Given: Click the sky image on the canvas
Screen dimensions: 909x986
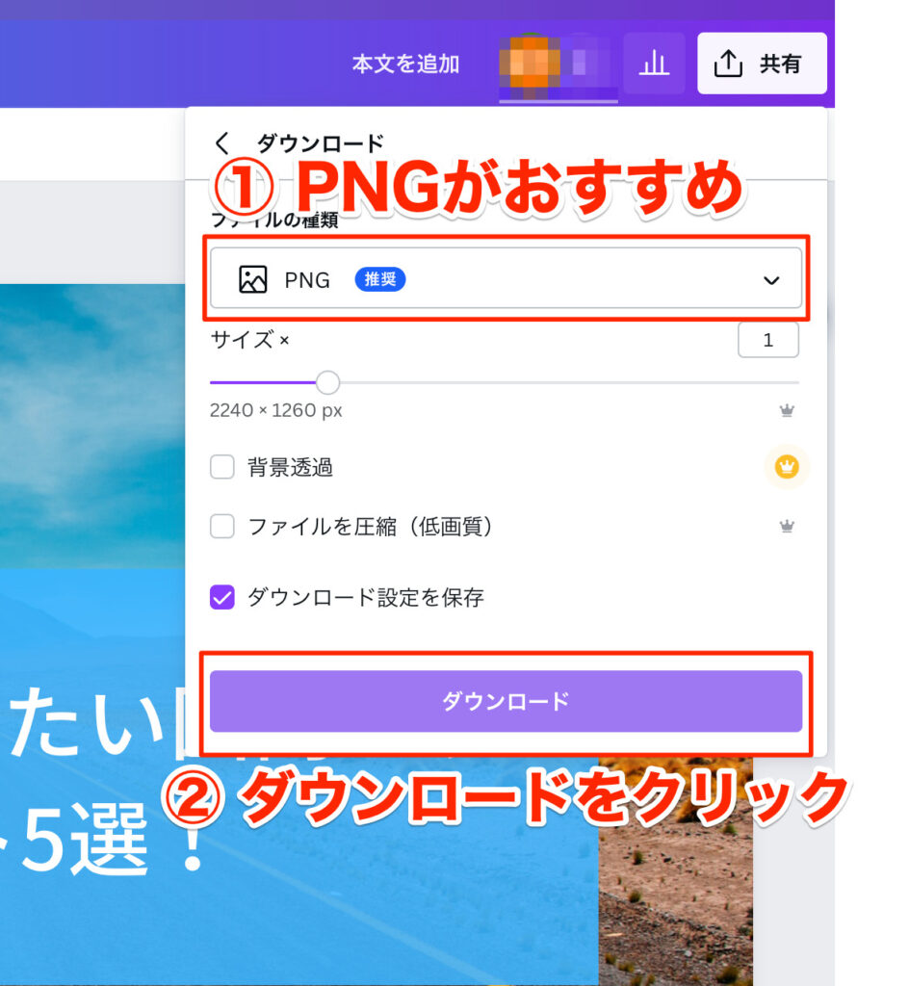Looking at the screenshot, I should (92, 426).
